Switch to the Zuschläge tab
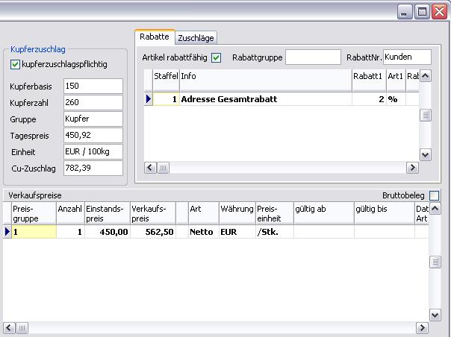The image size is (451, 337). coord(196,37)
